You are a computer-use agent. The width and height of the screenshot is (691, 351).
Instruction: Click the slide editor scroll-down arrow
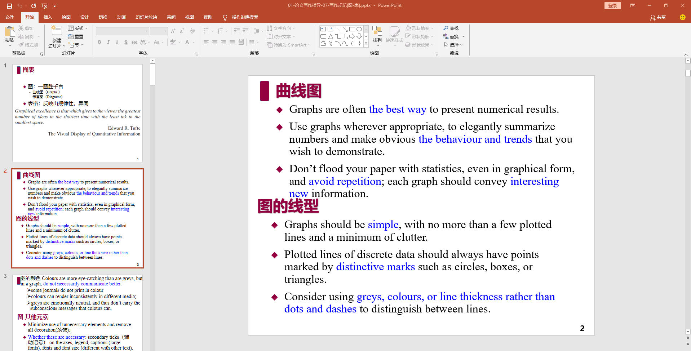pyautogui.click(x=688, y=332)
